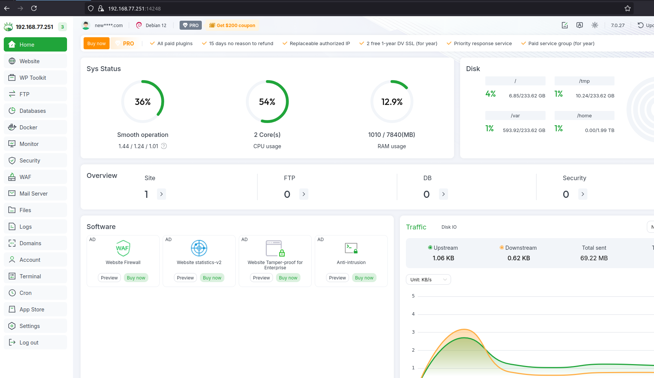
Task: Expand the DB overview arrow
Action: click(444, 194)
